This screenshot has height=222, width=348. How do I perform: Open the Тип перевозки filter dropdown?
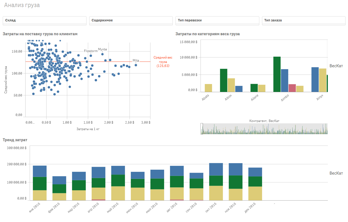(x=217, y=21)
